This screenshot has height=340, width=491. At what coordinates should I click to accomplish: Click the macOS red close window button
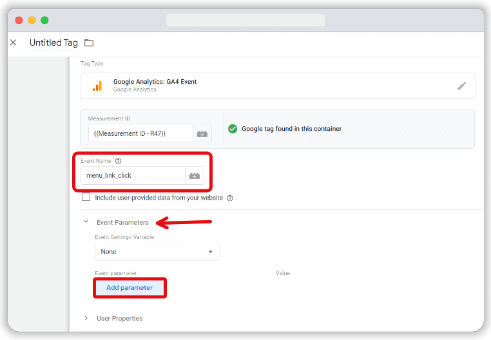click(19, 21)
